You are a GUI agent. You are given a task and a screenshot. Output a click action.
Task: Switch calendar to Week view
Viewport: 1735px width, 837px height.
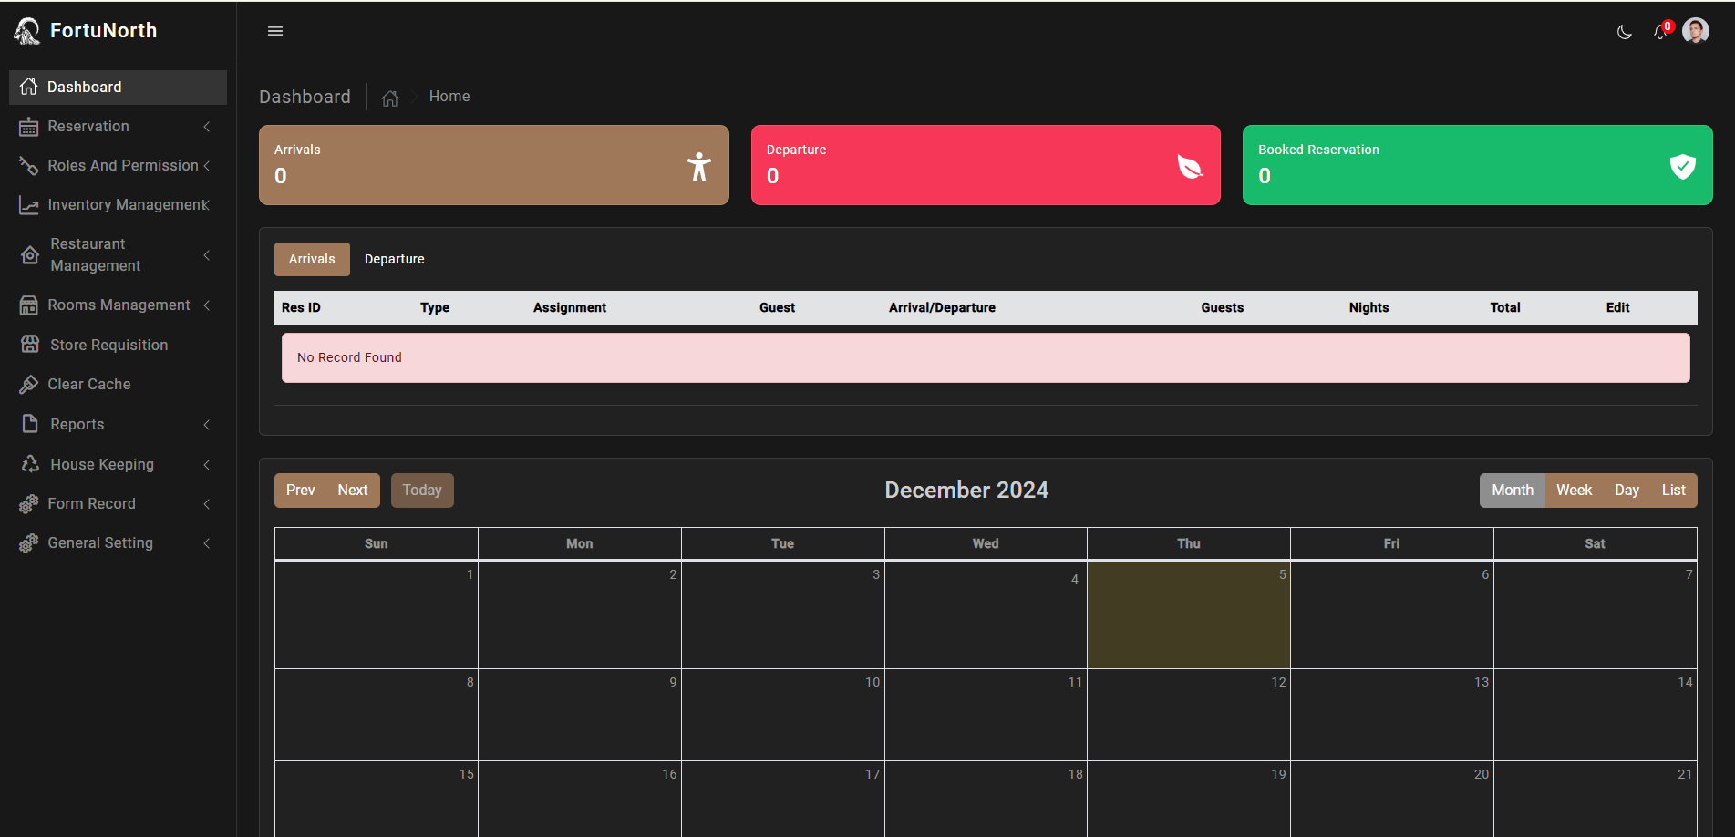(1574, 491)
